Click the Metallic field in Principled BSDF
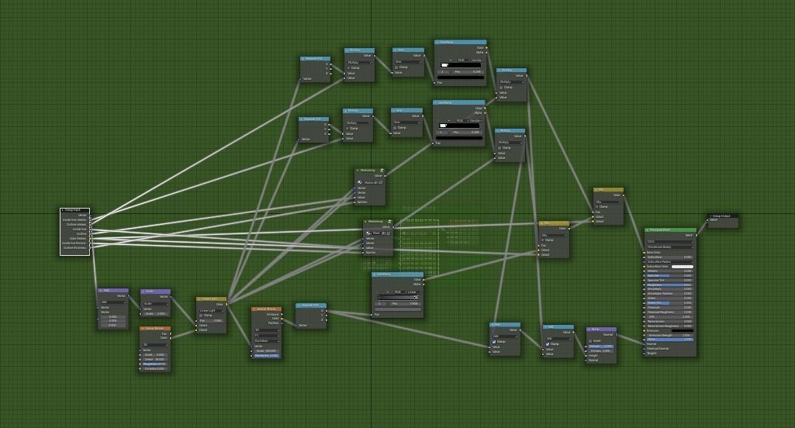The height and width of the screenshot is (428, 795). click(x=670, y=271)
